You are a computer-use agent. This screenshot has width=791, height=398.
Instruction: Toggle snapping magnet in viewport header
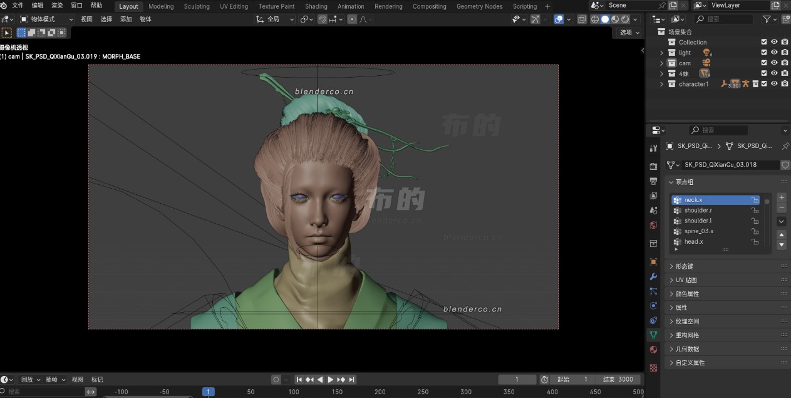[x=322, y=19]
